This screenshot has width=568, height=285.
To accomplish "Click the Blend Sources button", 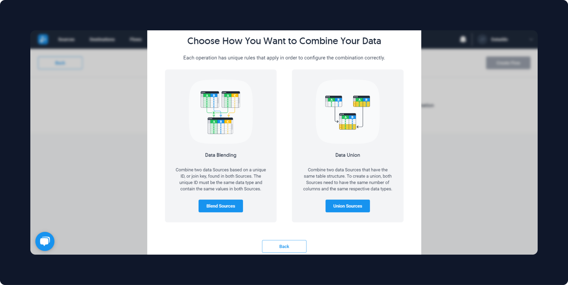I will [x=221, y=206].
